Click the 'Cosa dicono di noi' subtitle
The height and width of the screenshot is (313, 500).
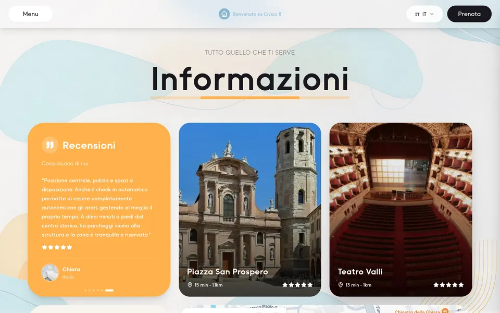coord(65,163)
